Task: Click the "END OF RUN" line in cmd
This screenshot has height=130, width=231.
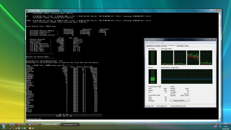Action: [64, 114]
